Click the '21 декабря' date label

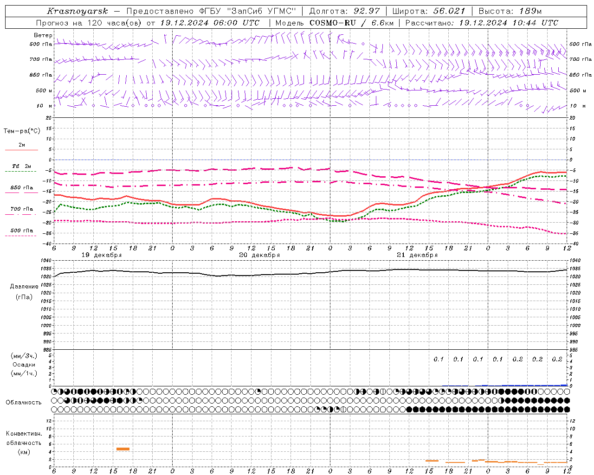[x=417, y=255]
